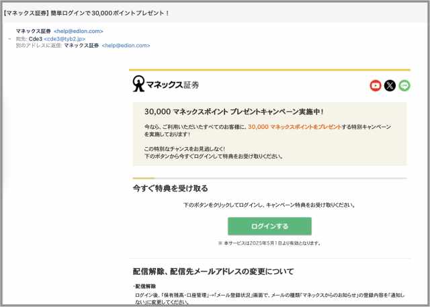Click the reply-to address help@edion.com
Screen dimensions: 430x307
pos(126,46)
